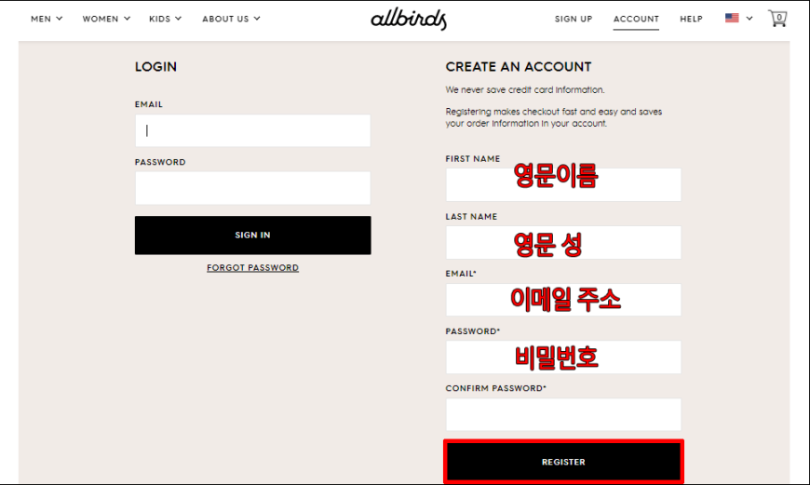Viewport: 810px width, 485px height.
Task: Click the CONFIRM PASSWORD field
Action: 563,414
